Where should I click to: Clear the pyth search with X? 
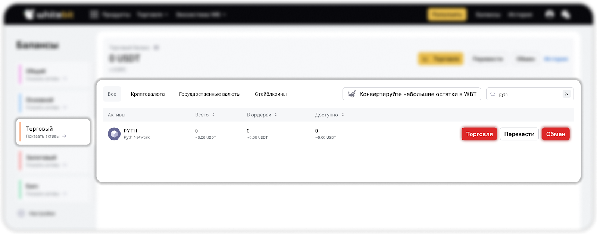click(x=566, y=94)
